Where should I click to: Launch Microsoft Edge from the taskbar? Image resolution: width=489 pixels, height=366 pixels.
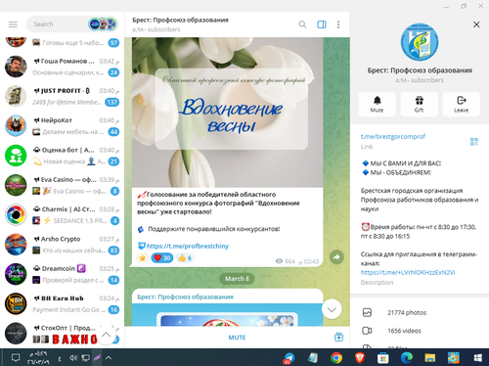click(407, 358)
